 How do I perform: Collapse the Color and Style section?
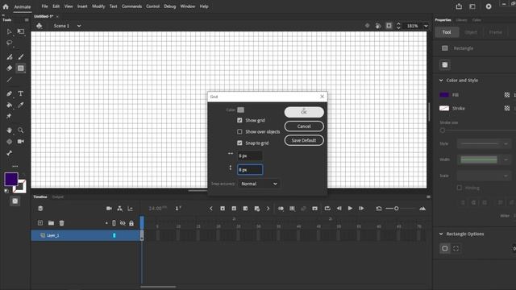pos(441,81)
